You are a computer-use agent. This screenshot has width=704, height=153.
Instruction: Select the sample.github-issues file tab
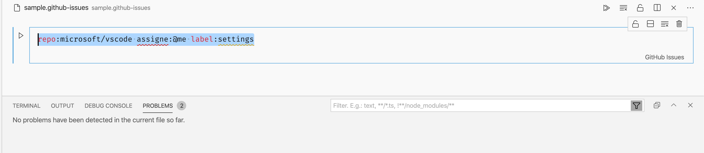click(56, 8)
